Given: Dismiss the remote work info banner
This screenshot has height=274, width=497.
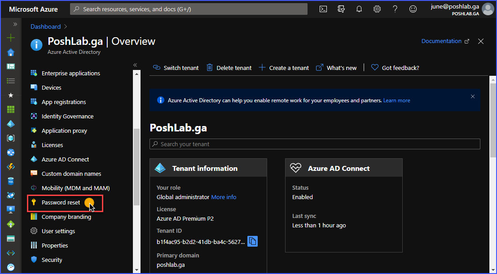Looking at the screenshot, I should point(473,96).
